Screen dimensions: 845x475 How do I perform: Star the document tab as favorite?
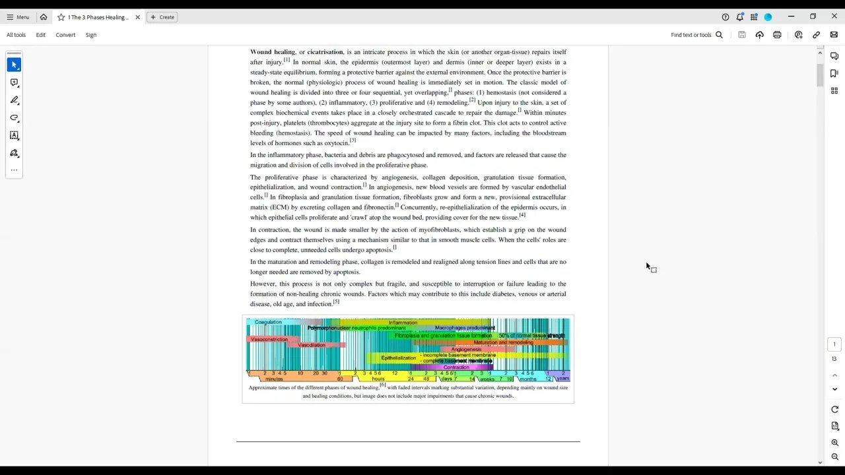point(61,17)
